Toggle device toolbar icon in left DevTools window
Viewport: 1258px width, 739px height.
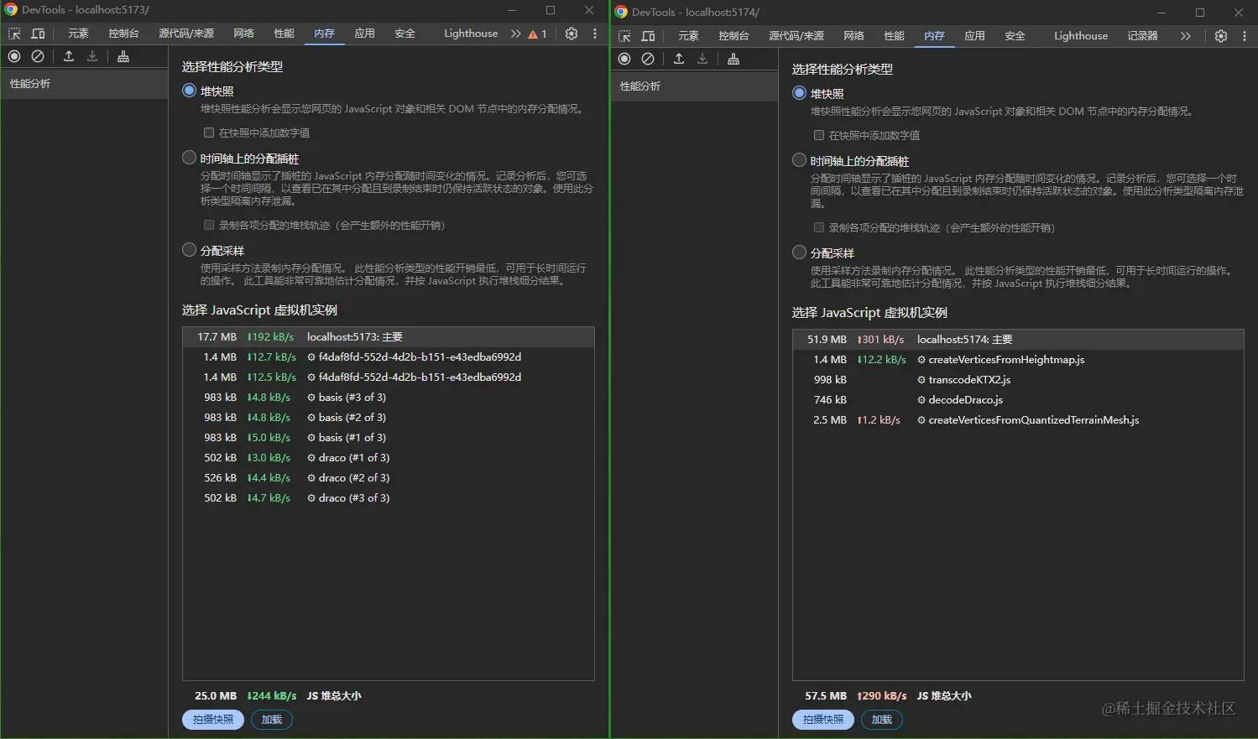pos(38,34)
